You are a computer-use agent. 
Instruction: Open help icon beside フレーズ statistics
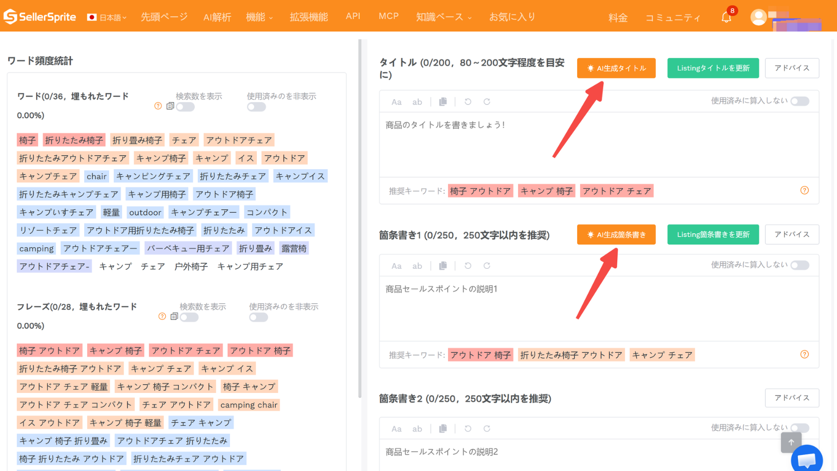(162, 316)
